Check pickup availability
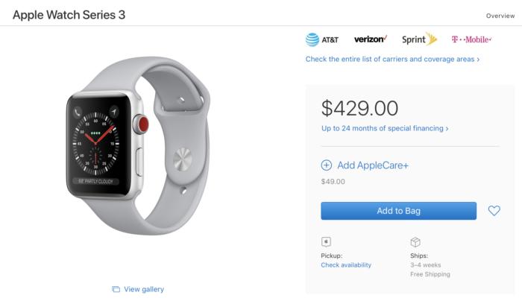Screen dimensions: 522x304 coord(346,265)
